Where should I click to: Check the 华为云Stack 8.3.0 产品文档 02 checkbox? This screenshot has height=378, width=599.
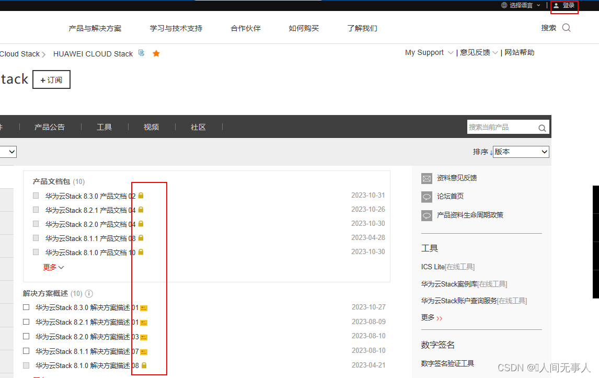tap(36, 196)
